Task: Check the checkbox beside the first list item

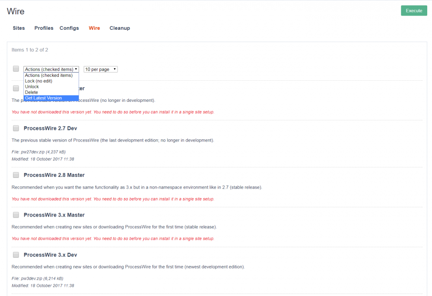Action: (16, 88)
